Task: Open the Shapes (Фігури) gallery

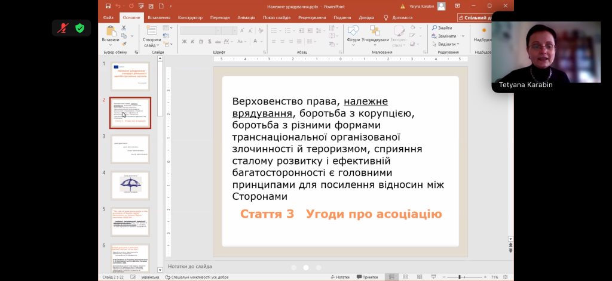Action: 353,32
